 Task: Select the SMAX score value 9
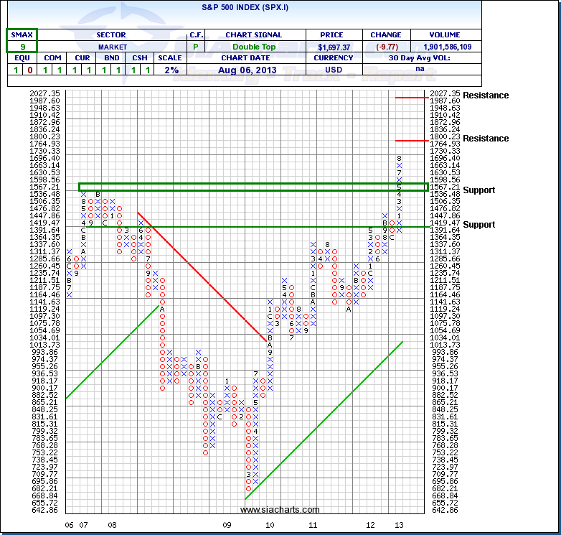tap(22, 46)
